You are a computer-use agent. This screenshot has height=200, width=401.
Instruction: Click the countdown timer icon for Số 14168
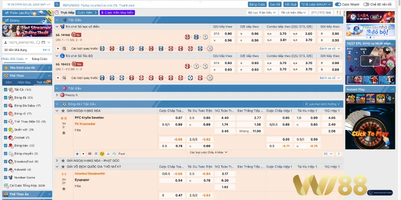[x=73, y=34]
